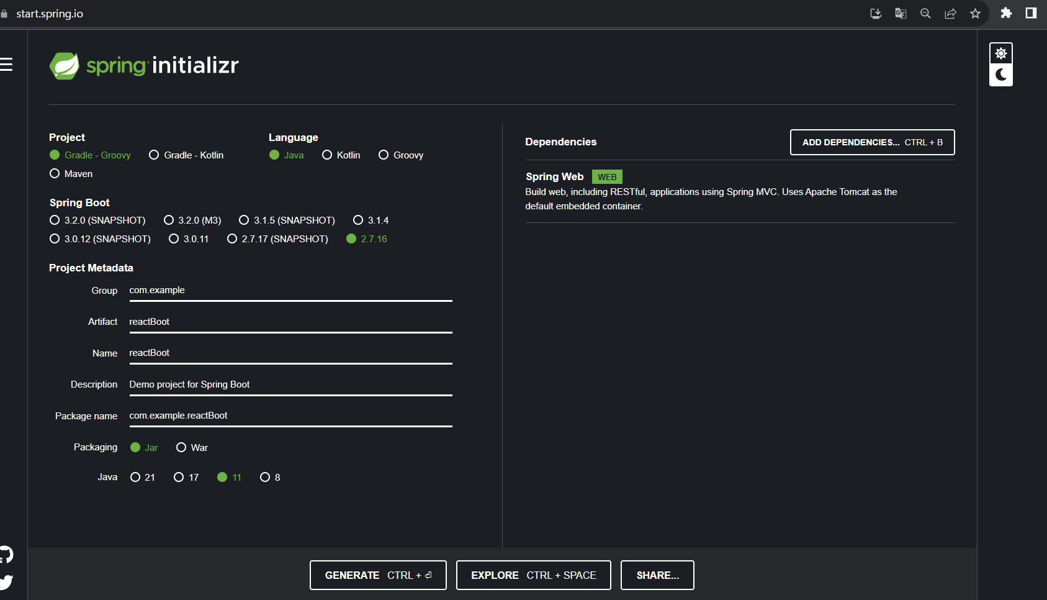Click the Artifact input field
Screen dimensions: 1047x600
click(x=290, y=322)
